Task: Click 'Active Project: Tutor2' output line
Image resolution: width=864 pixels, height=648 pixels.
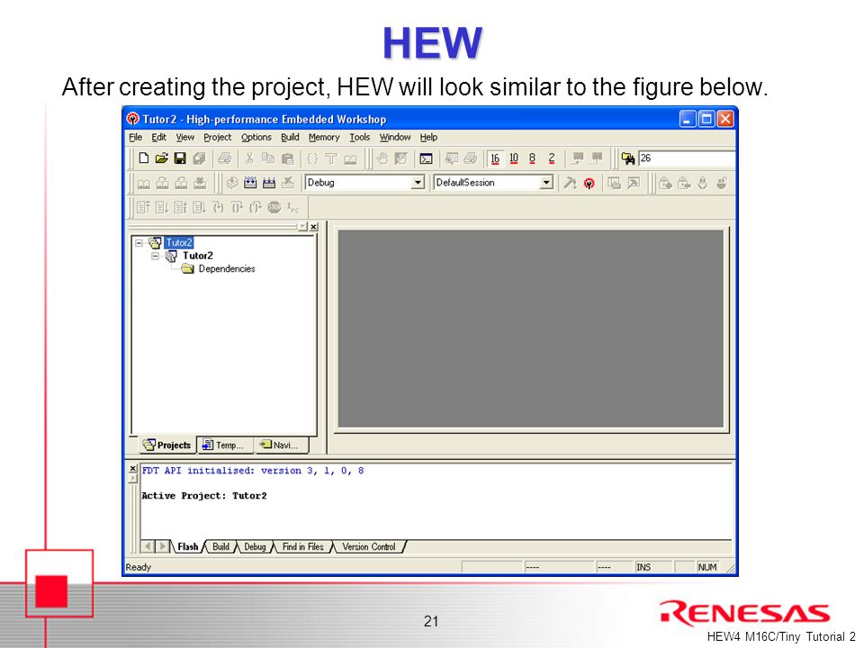Action: pyautogui.click(x=204, y=496)
